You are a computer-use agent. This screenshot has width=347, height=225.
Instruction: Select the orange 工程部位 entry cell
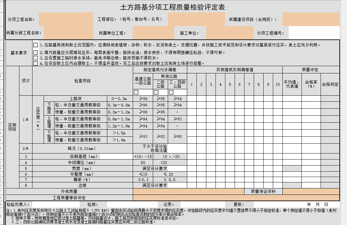tap(196, 19)
